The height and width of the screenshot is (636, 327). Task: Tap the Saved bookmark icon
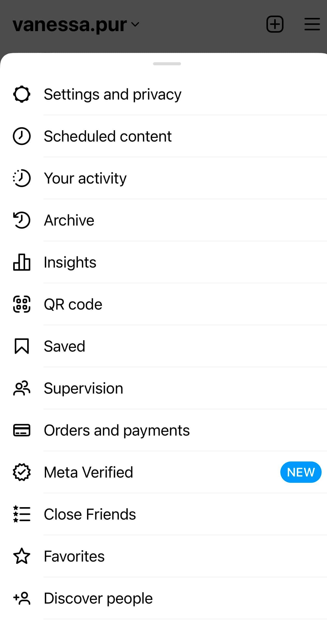22,346
